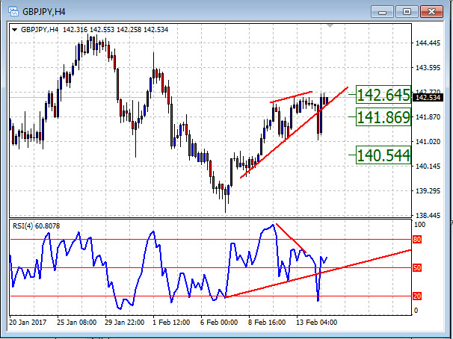Select the 140.544 green price label
This screenshot has width=453, height=339.
tap(383, 155)
